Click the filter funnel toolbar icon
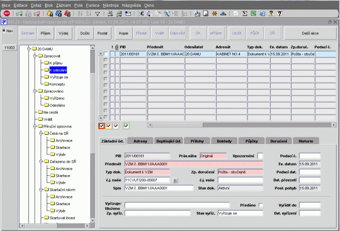Screen dimensions: 340x231 tap(97, 14)
